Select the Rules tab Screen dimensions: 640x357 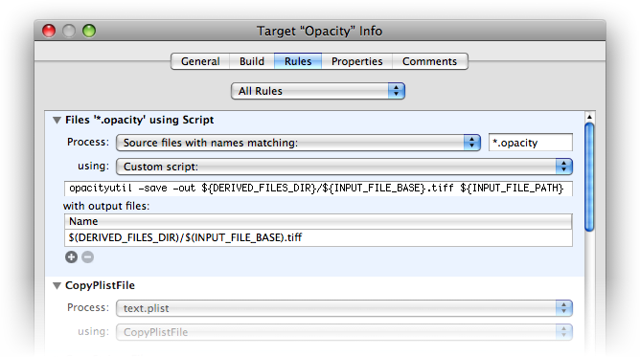coord(298,61)
